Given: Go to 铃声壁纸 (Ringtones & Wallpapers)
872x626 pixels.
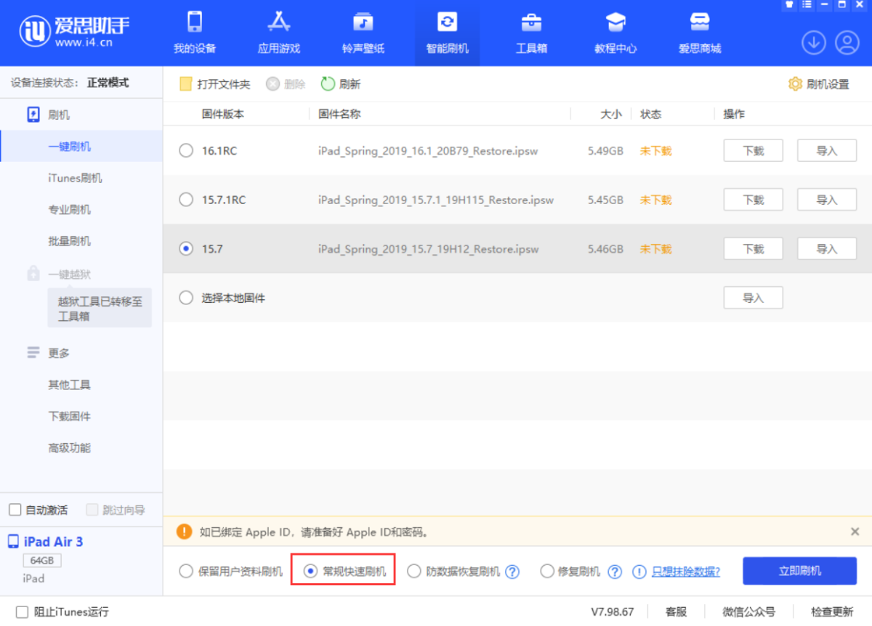Looking at the screenshot, I should tap(362, 33).
